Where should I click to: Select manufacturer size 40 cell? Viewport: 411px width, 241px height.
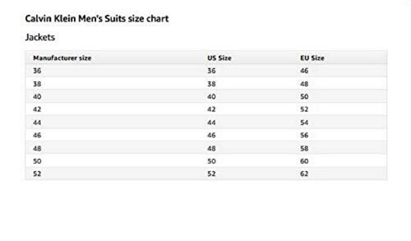click(37, 97)
